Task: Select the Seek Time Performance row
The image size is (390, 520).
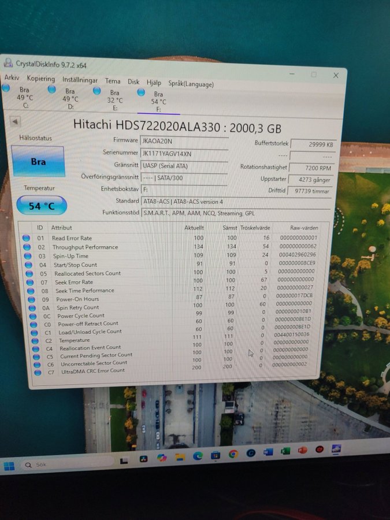Action: [170, 289]
